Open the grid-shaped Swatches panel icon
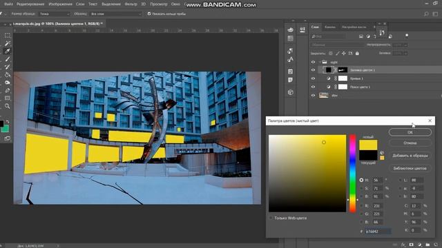This screenshot has width=442, height=248. pos(290,39)
